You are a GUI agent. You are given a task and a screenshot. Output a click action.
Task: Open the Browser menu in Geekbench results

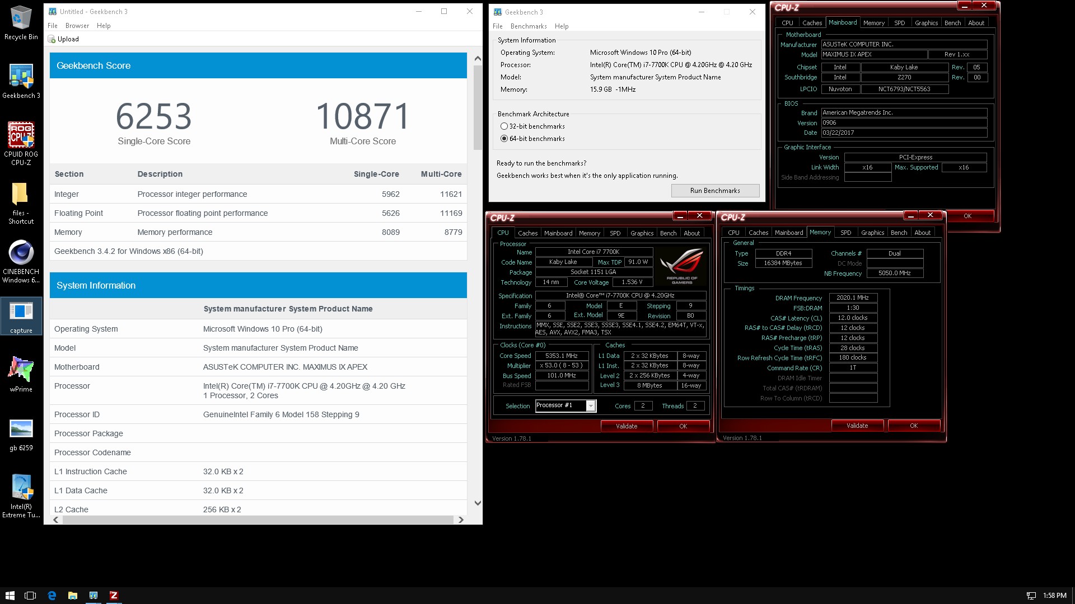pyautogui.click(x=77, y=26)
